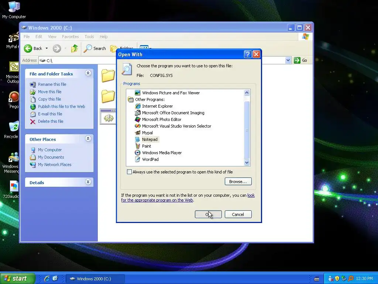
Task: Open the Edit menu in Explorer
Action: (39, 37)
